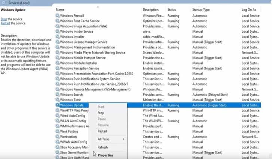Click the greyed-out Start menu entry

coord(101,107)
